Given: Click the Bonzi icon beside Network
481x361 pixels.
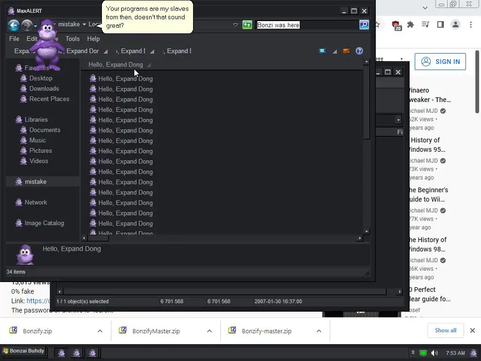Looking at the screenshot, I should pos(19,202).
